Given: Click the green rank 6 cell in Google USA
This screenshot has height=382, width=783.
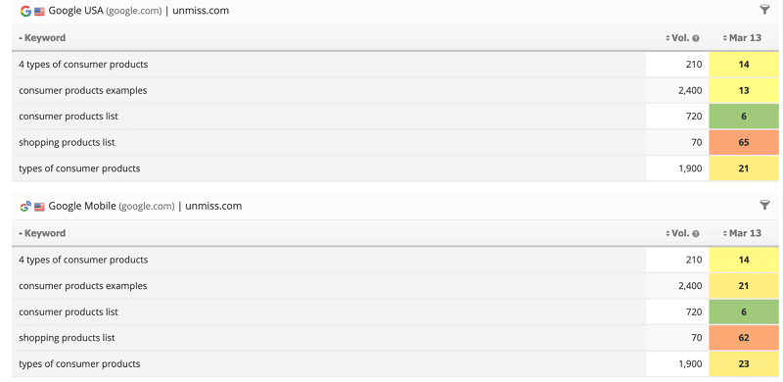Looking at the screenshot, I should pos(744,117).
